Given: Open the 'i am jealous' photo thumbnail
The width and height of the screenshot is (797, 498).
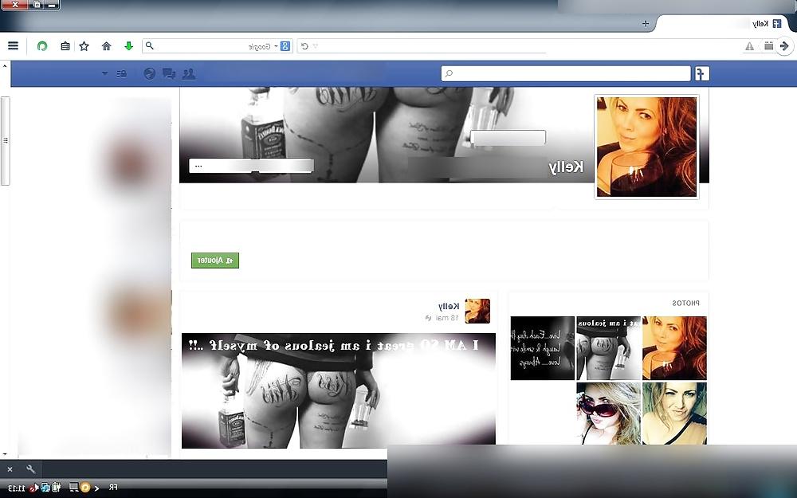Looking at the screenshot, I should (608, 348).
